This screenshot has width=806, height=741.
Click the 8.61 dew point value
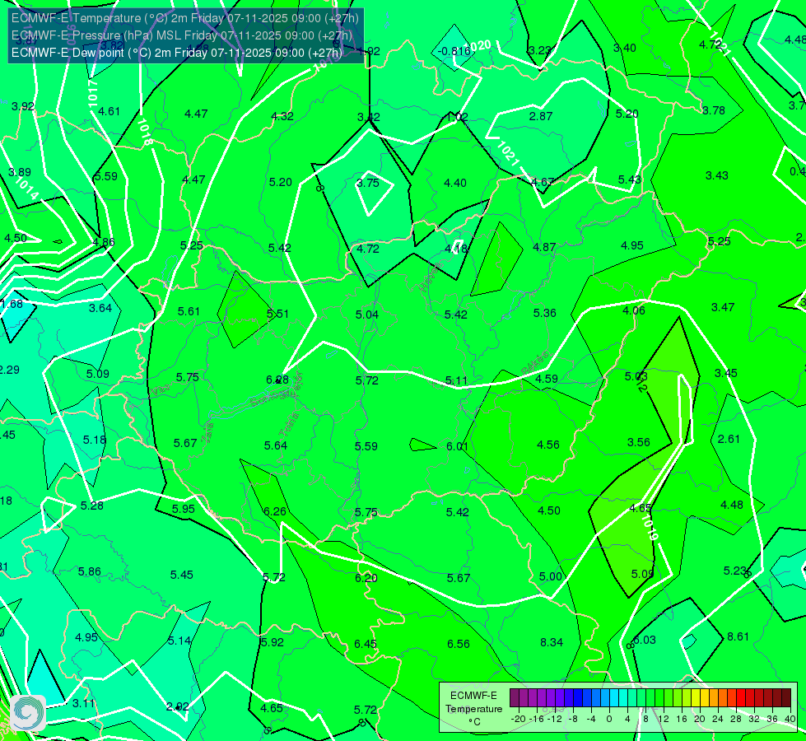click(738, 636)
